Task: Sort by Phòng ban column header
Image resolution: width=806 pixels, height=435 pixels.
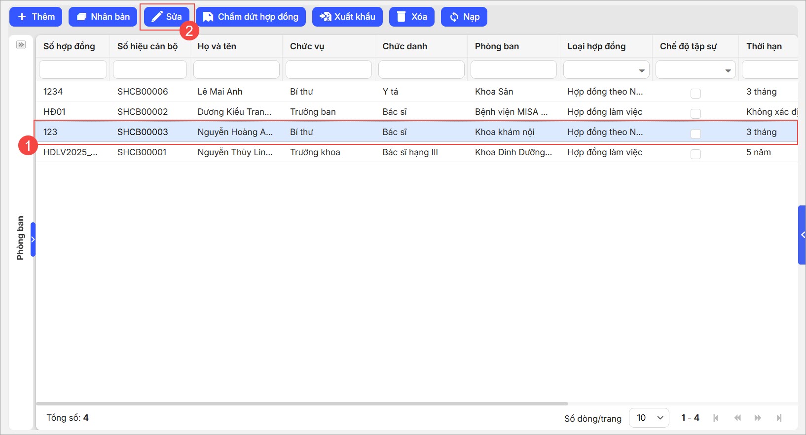Action: [497, 46]
